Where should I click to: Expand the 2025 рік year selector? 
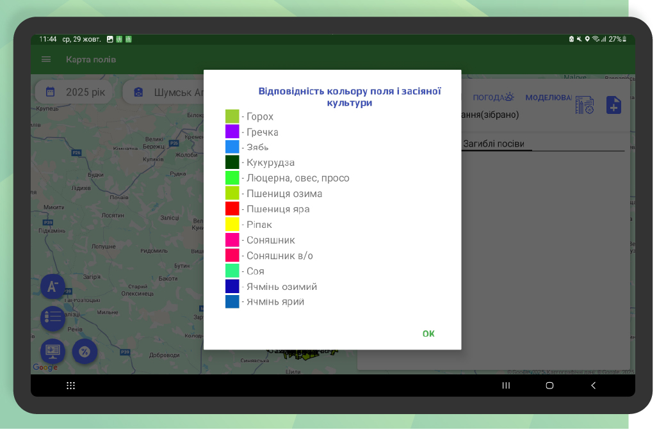(x=74, y=92)
